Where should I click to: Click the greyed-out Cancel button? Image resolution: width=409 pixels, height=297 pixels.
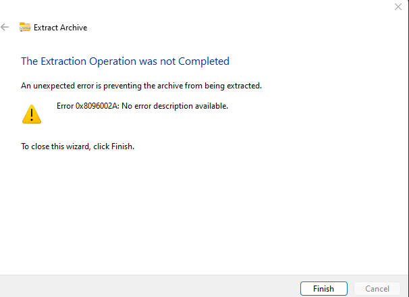377,289
